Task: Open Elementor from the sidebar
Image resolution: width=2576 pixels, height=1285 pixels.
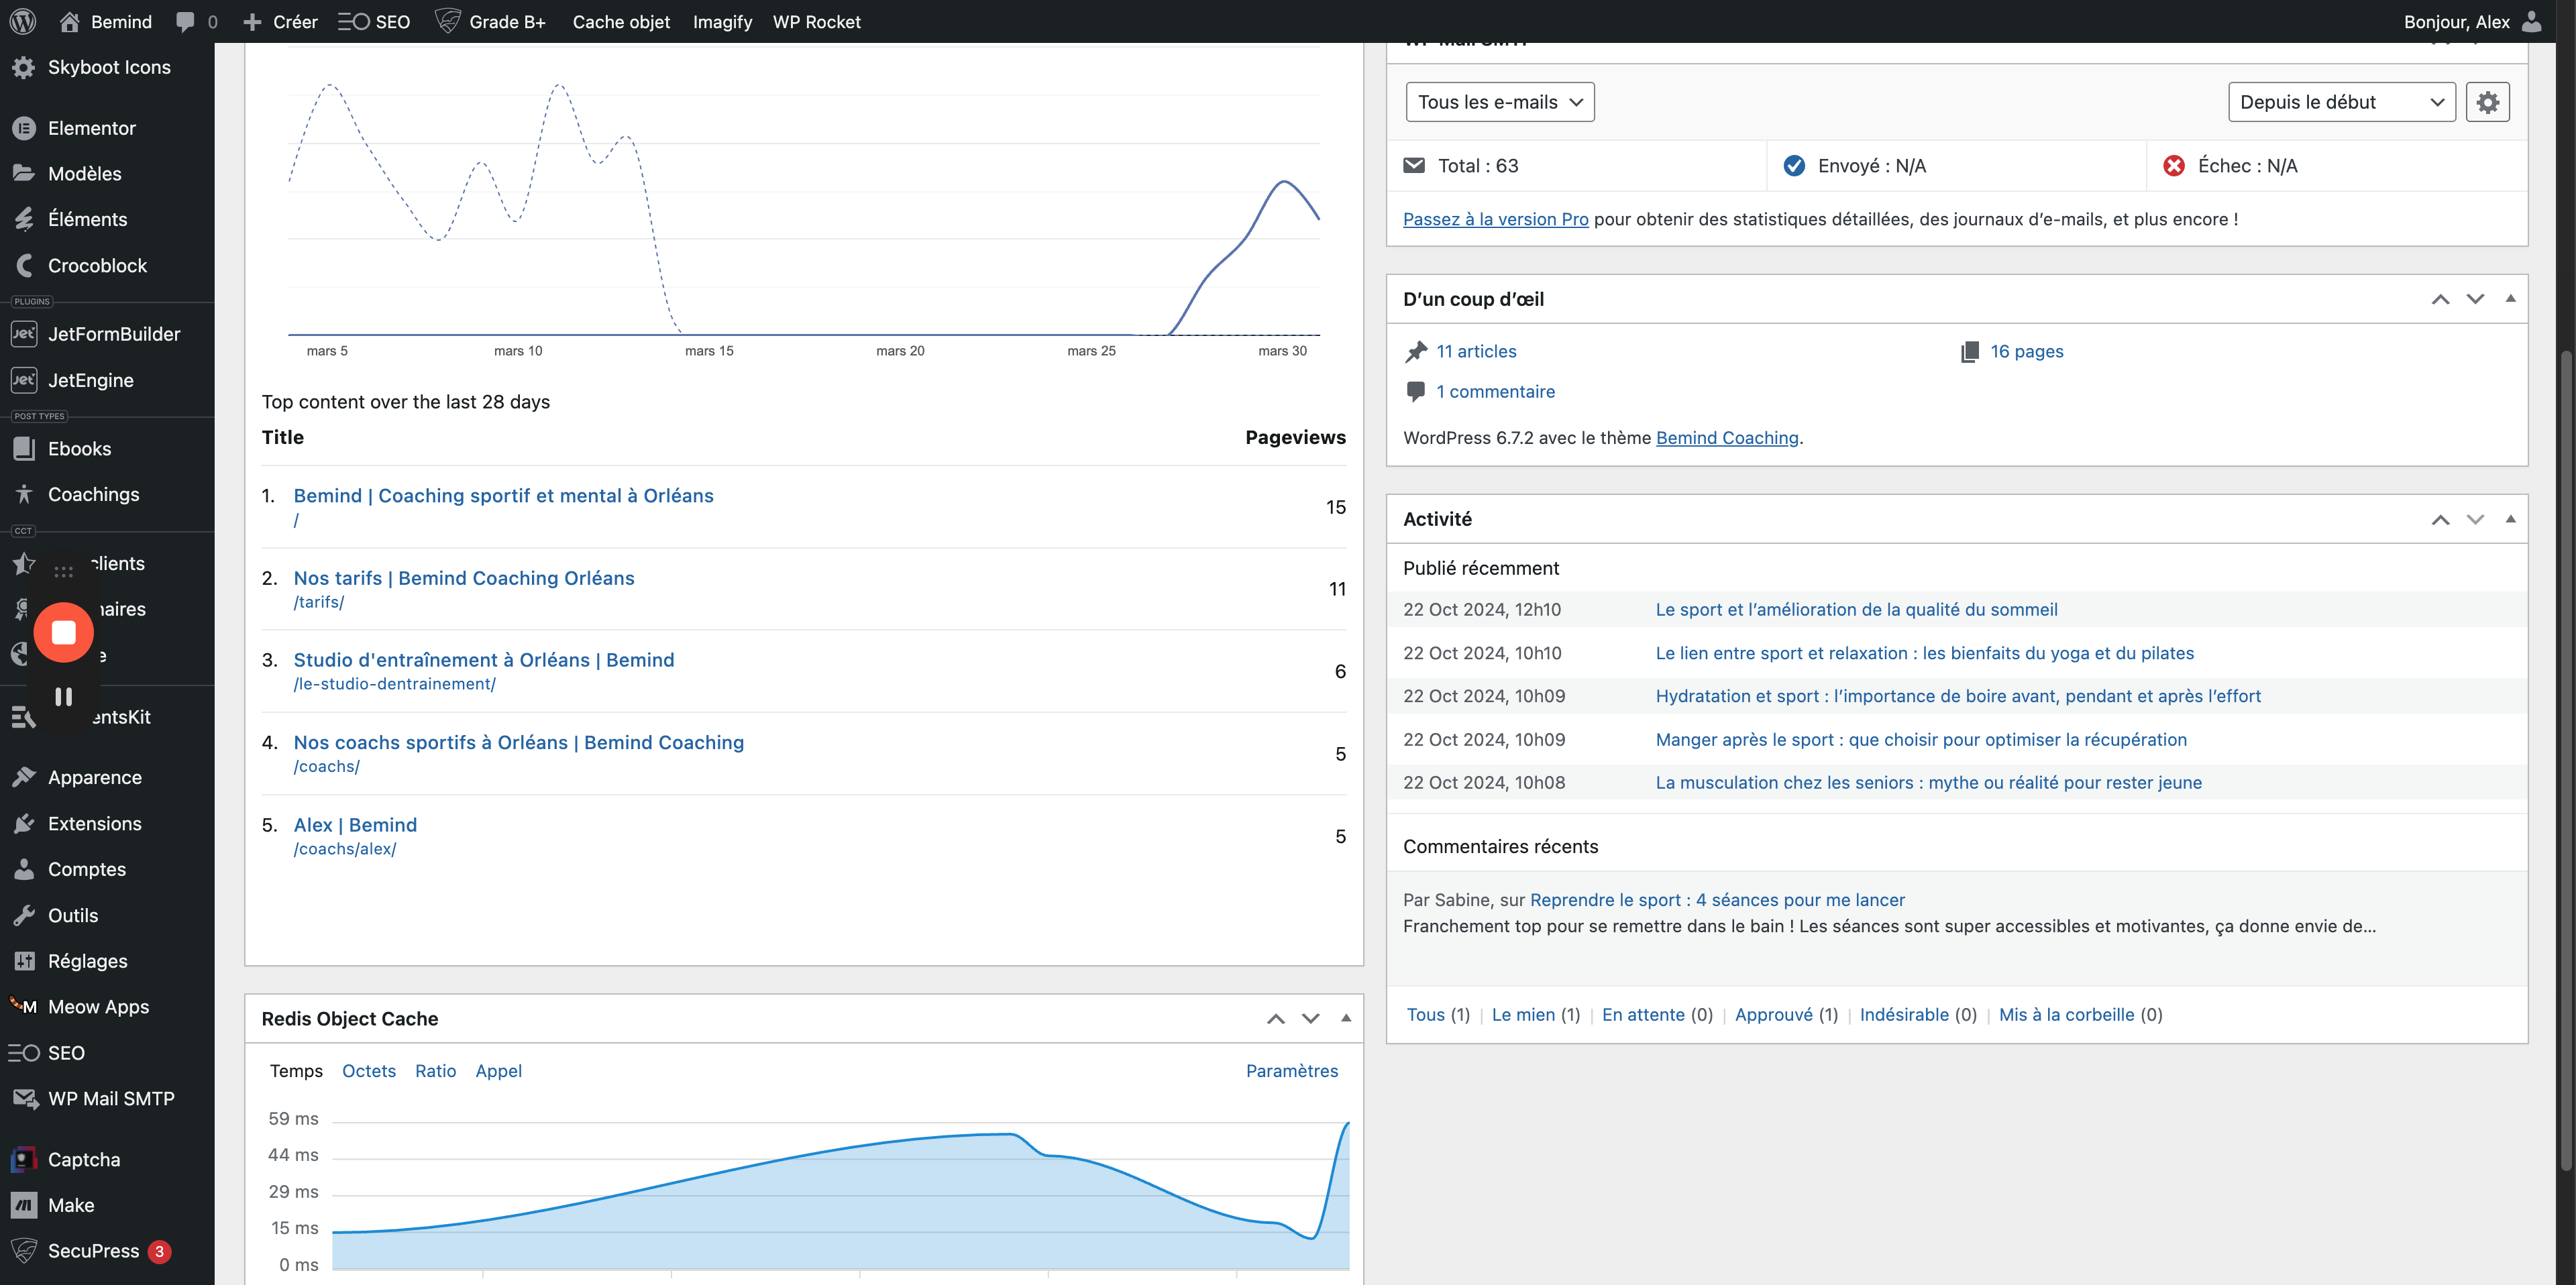Action: pos(107,128)
